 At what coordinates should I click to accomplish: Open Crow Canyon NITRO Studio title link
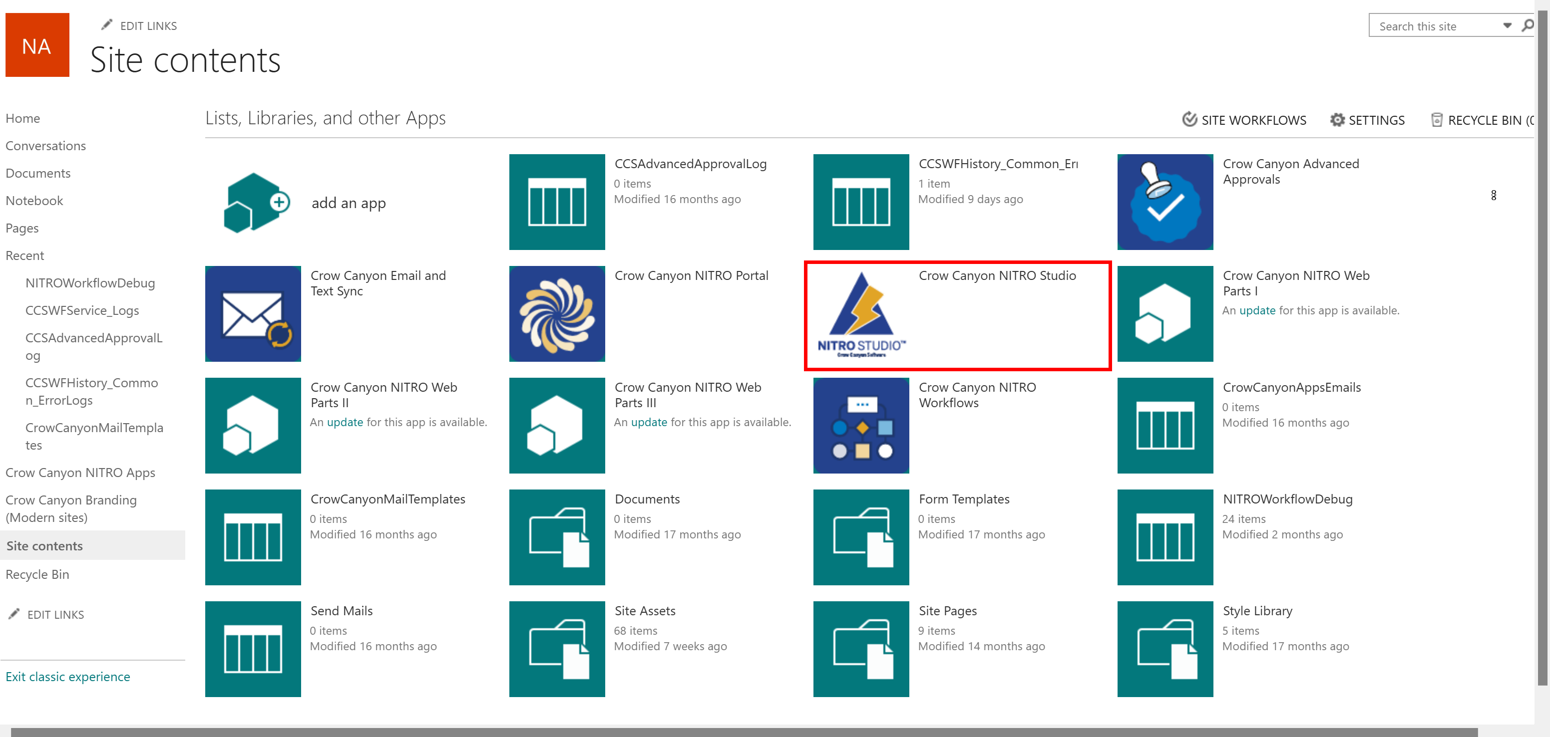point(997,276)
